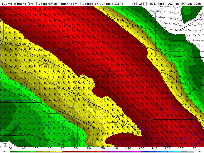Viewport: 204px width, 153px height.
Task: Click the "Valid: 00Z FRI MAR 28 2025" text
Action: (179, 4)
